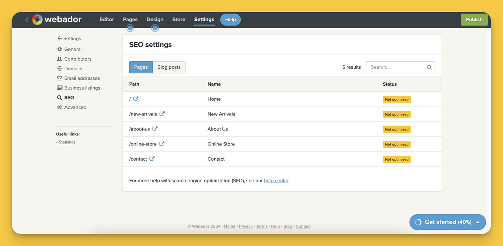Screen dimensions: 503x246
Task: Click the About Us name cell
Action: point(218,129)
